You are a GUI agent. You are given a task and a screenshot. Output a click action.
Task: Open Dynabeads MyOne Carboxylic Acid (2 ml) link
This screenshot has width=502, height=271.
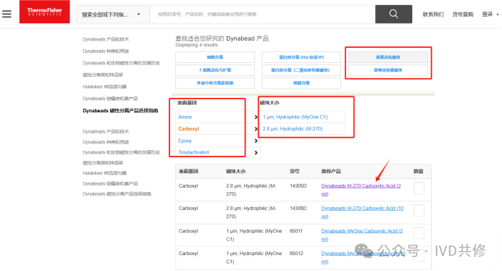pyautogui.click(x=361, y=235)
